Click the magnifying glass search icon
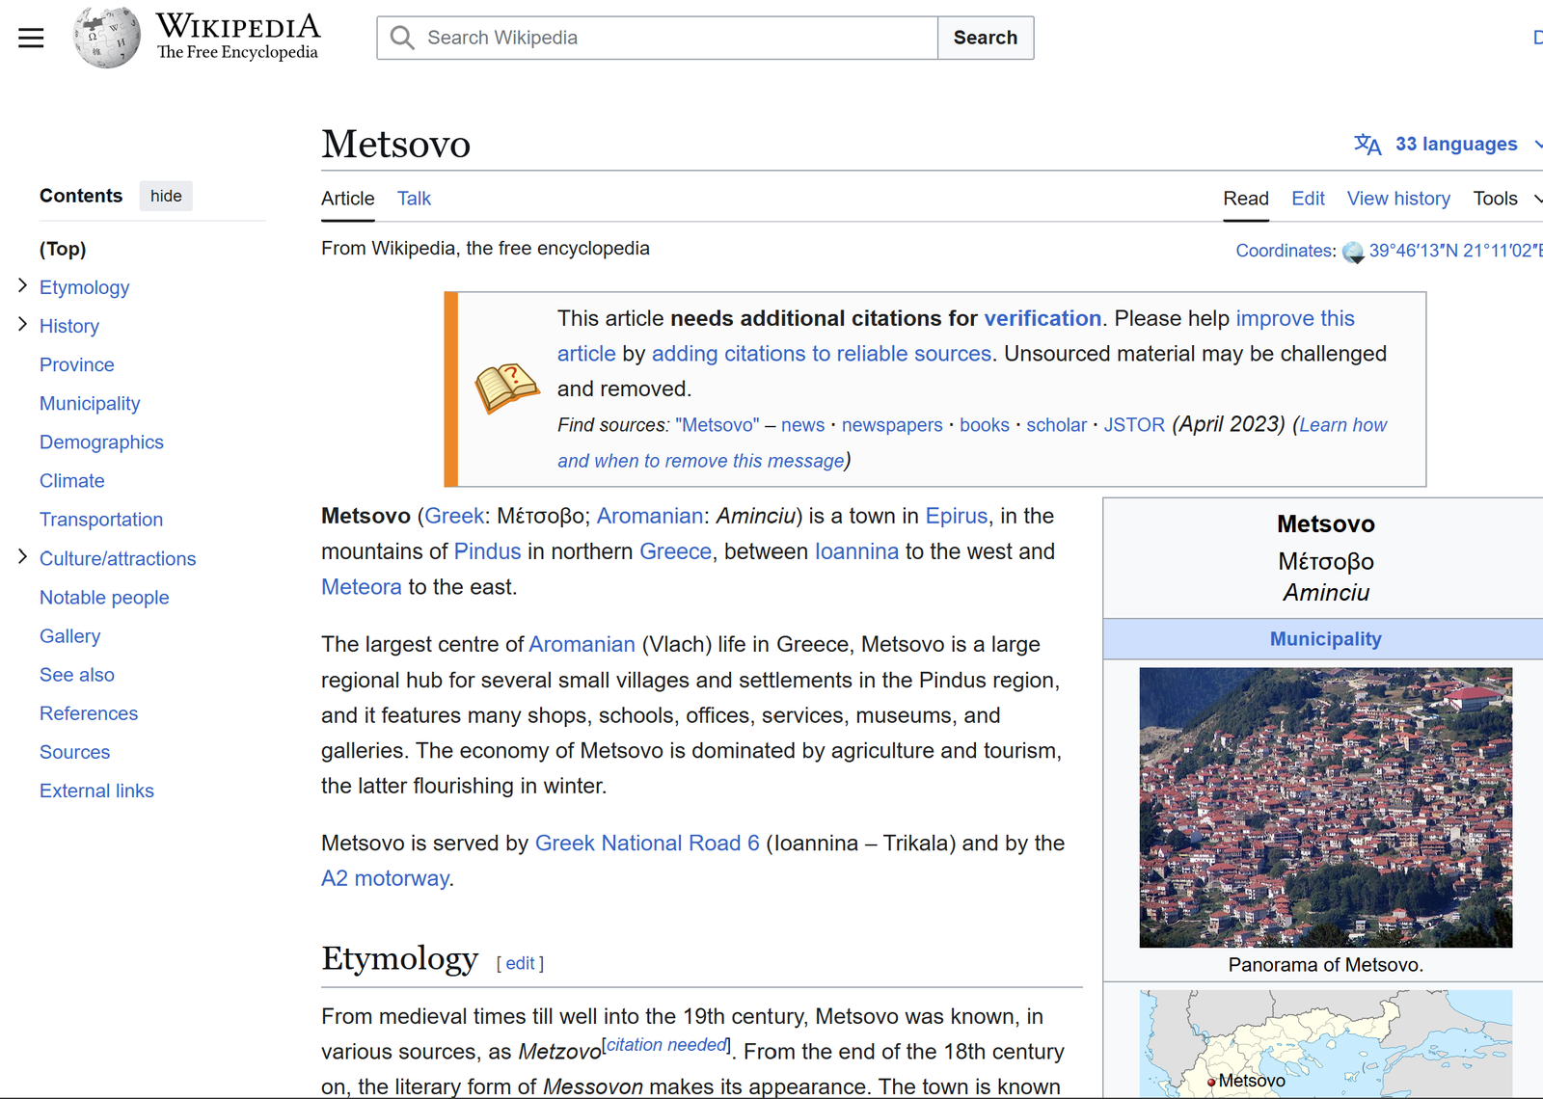Image resolution: width=1543 pixels, height=1099 pixels. [x=402, y=38]
